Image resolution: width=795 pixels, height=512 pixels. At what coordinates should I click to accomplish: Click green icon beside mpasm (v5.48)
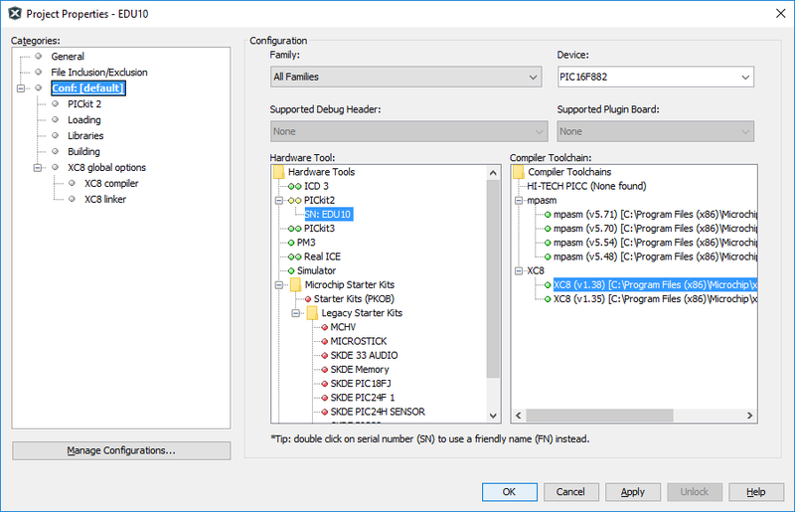coord(548,257)
